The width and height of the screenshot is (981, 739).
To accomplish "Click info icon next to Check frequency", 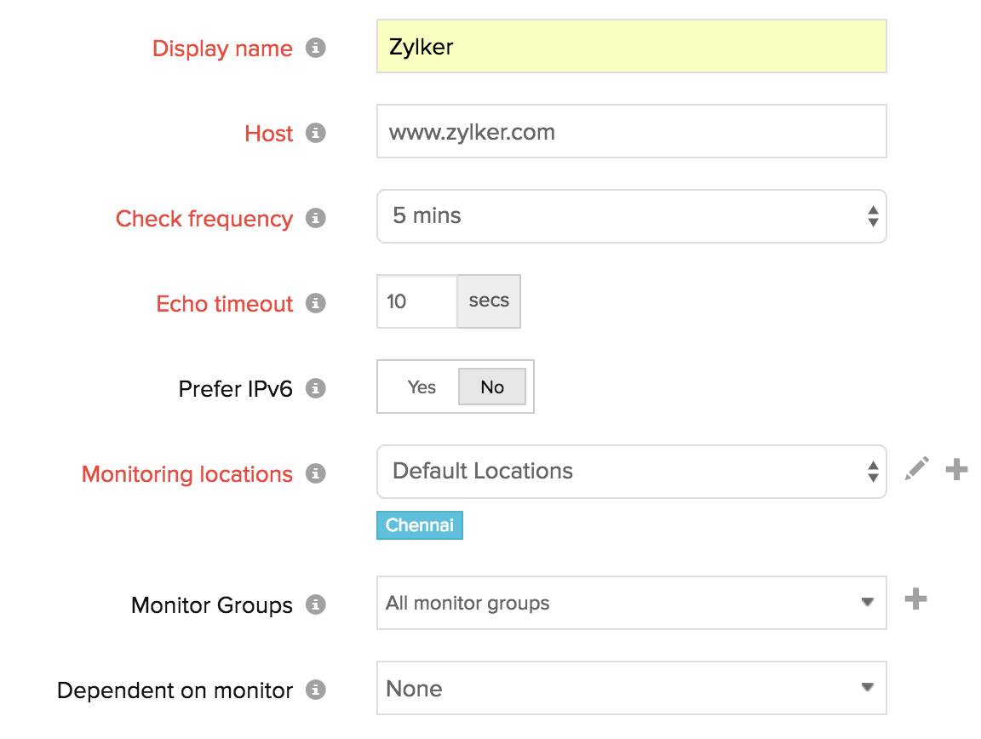I will pos(316,218).
